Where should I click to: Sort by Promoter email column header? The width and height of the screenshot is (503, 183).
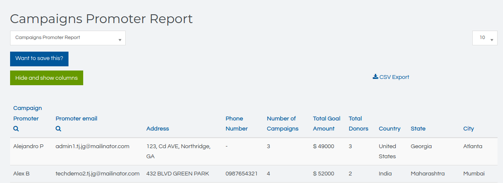tap(76, 118)
